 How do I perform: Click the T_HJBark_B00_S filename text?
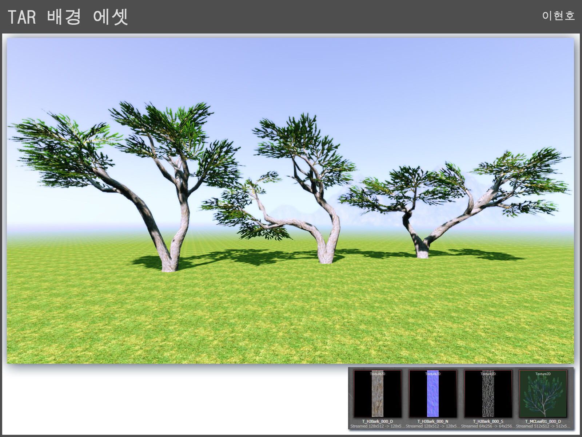pos(488,421)
